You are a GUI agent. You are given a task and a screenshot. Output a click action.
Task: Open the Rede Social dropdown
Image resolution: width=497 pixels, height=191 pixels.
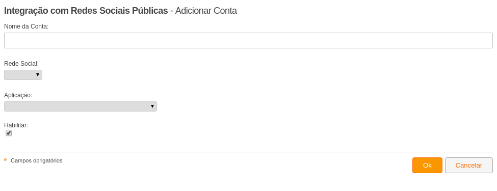click(23, 75)
